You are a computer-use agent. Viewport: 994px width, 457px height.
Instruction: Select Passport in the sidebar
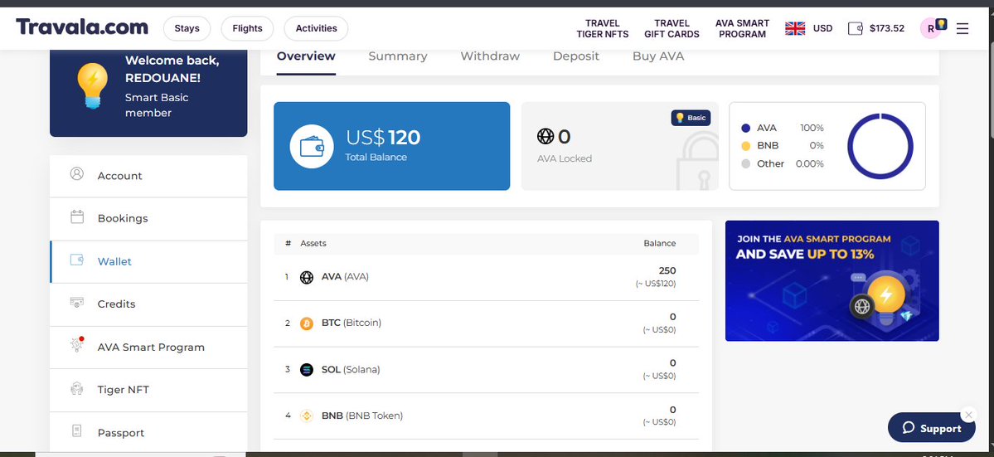(x=148, y=433)
